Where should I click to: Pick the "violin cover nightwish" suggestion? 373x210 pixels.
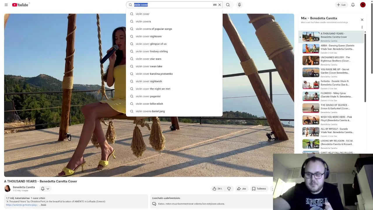(x=174, y=81)
